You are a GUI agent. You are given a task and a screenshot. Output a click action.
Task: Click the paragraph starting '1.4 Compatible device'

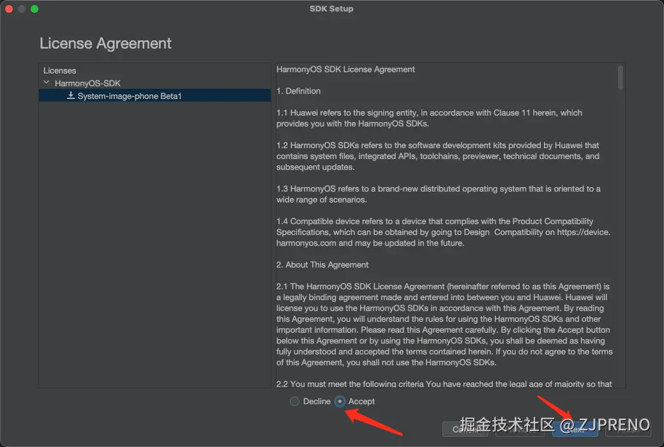pyautogui.click(x=443, y=232)
